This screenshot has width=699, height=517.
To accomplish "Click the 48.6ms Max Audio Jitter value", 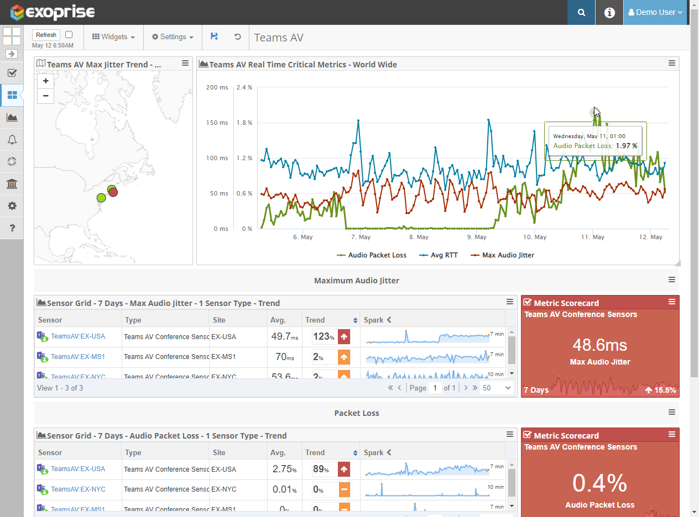I will coord(600,345).
